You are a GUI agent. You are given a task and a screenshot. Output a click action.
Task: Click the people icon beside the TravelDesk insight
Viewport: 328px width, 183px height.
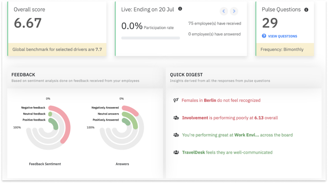click(x=176, y=152)
